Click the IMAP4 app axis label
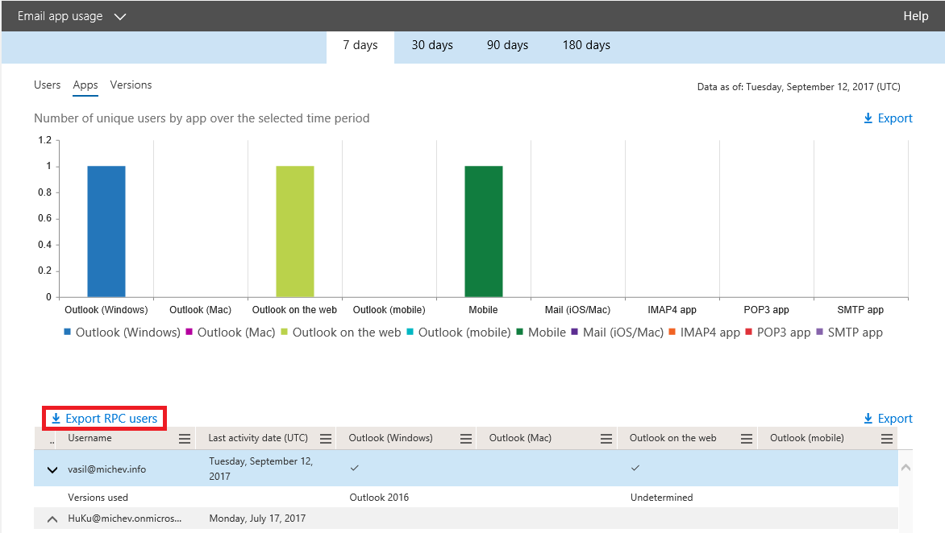Screen dimensions: 945x533 click(x=672, y=310)
